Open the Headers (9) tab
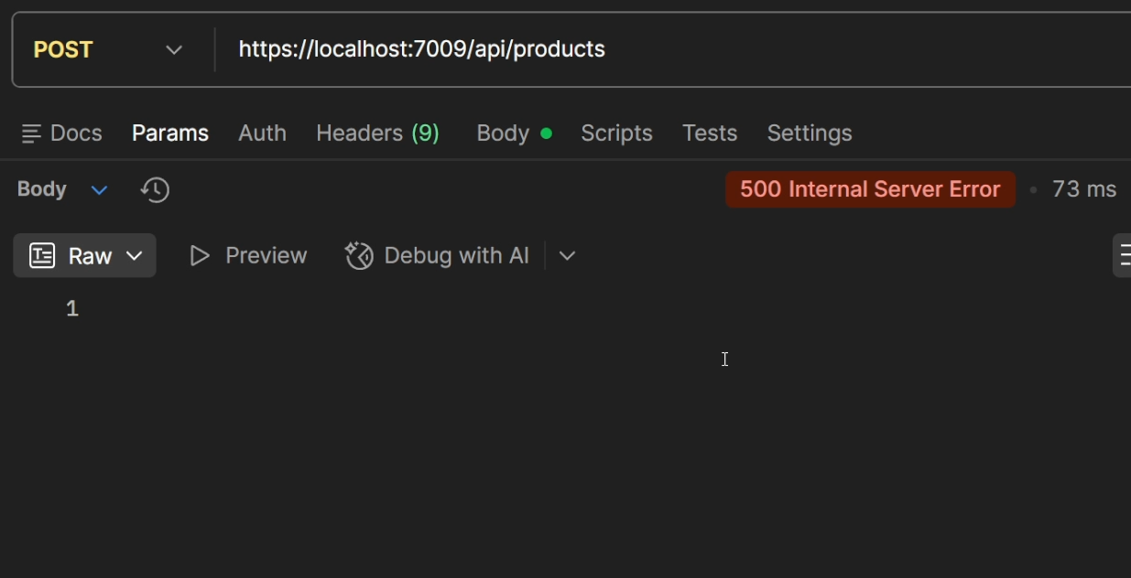 point(377,134)
